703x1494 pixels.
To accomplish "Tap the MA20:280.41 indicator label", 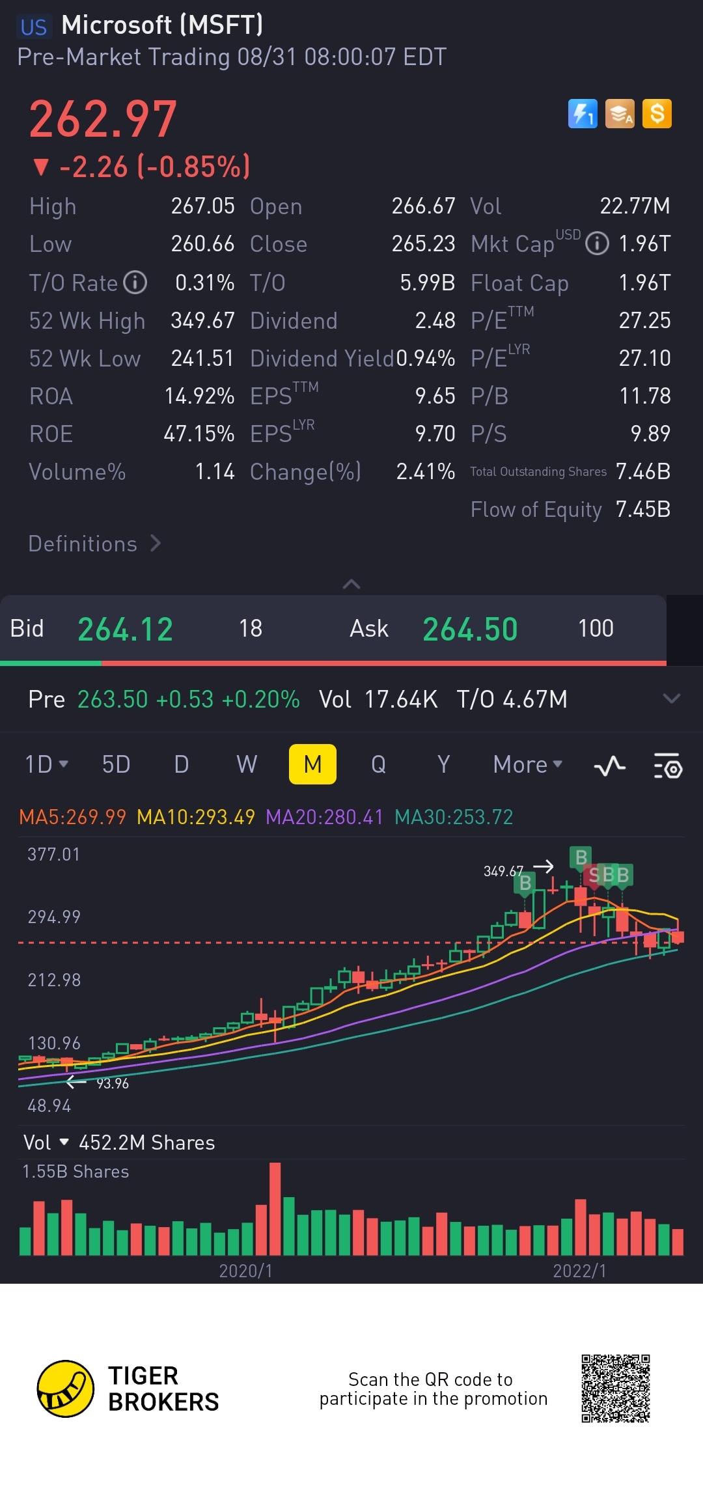I will 324,817.
